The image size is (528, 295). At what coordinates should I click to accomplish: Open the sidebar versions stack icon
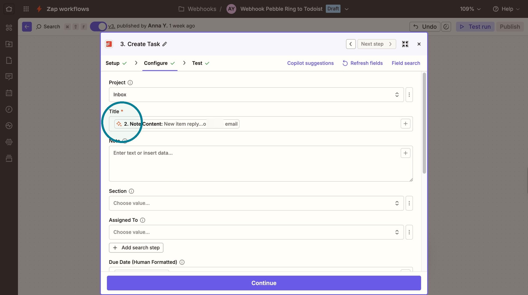click(x=9, y=158)
